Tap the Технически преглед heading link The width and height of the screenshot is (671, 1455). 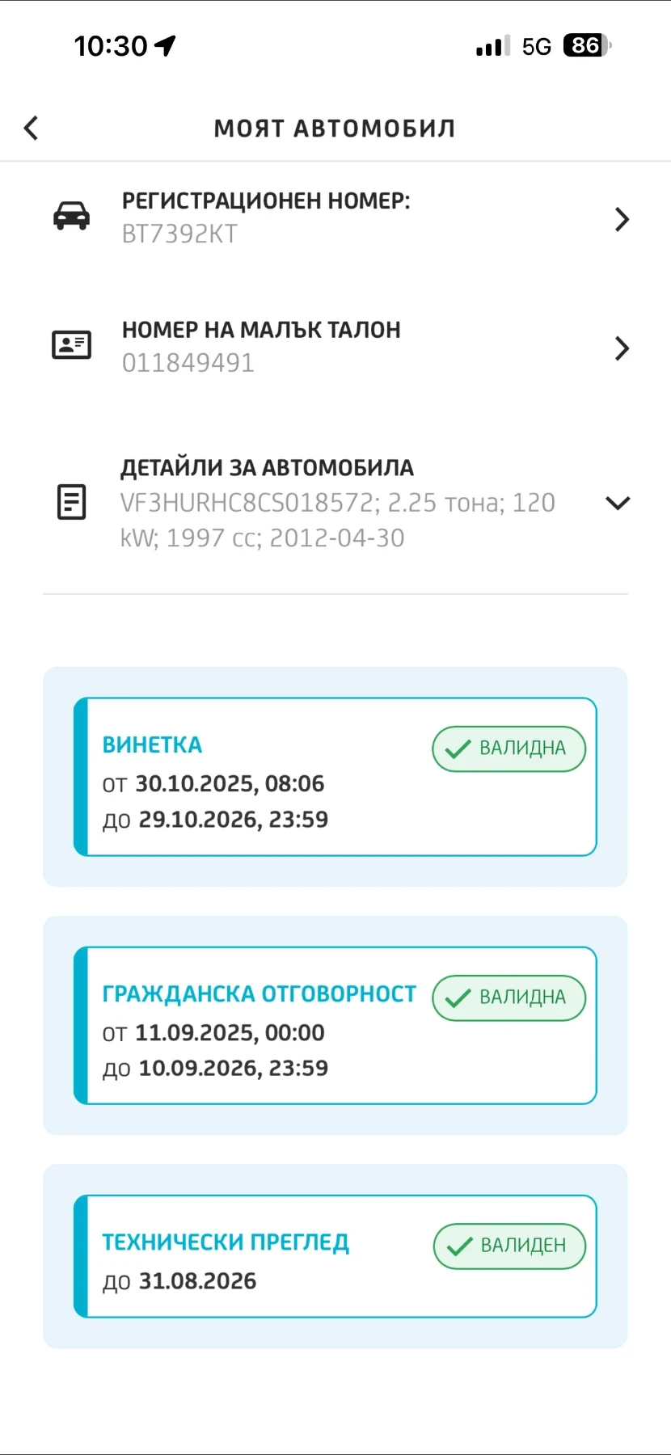click(226, 1242)
